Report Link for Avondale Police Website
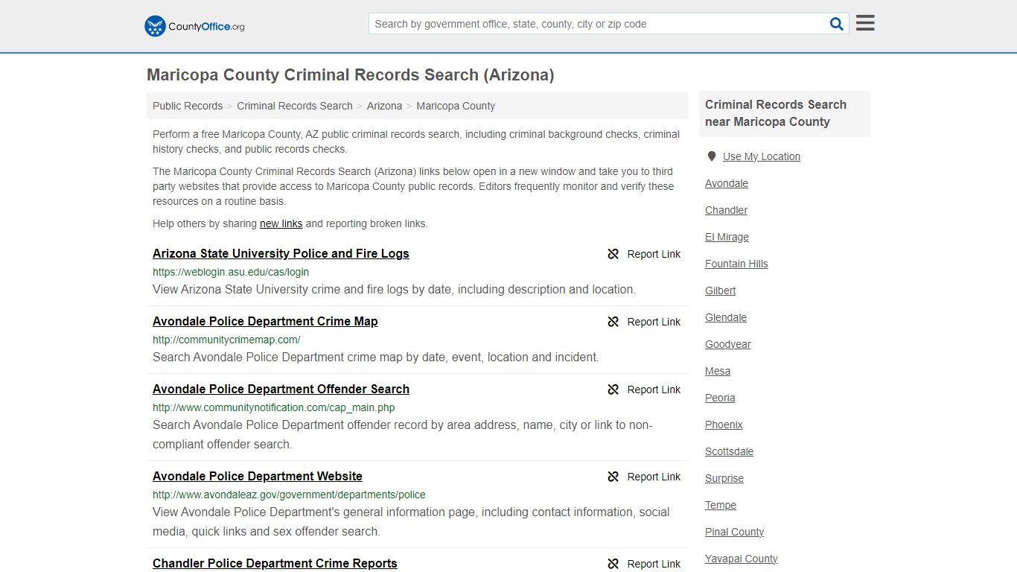The width and height of the screenshot is (1017, 572). click(x=654, y=477)
